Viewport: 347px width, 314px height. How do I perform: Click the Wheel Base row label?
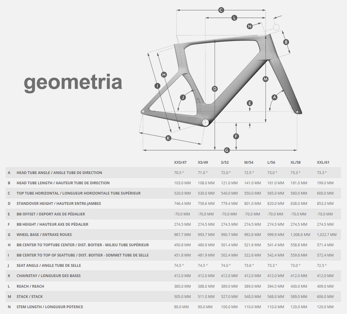tap(44, 234)
